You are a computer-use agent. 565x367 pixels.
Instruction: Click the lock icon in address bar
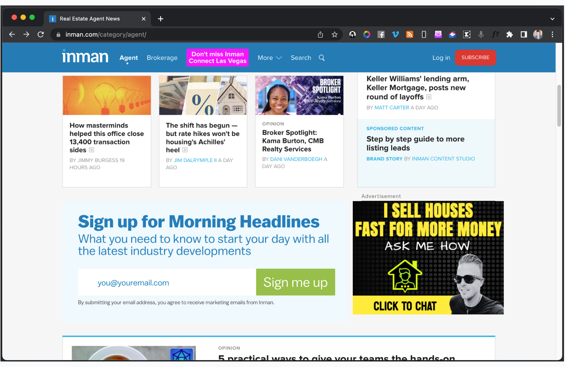tap(58, 35)
